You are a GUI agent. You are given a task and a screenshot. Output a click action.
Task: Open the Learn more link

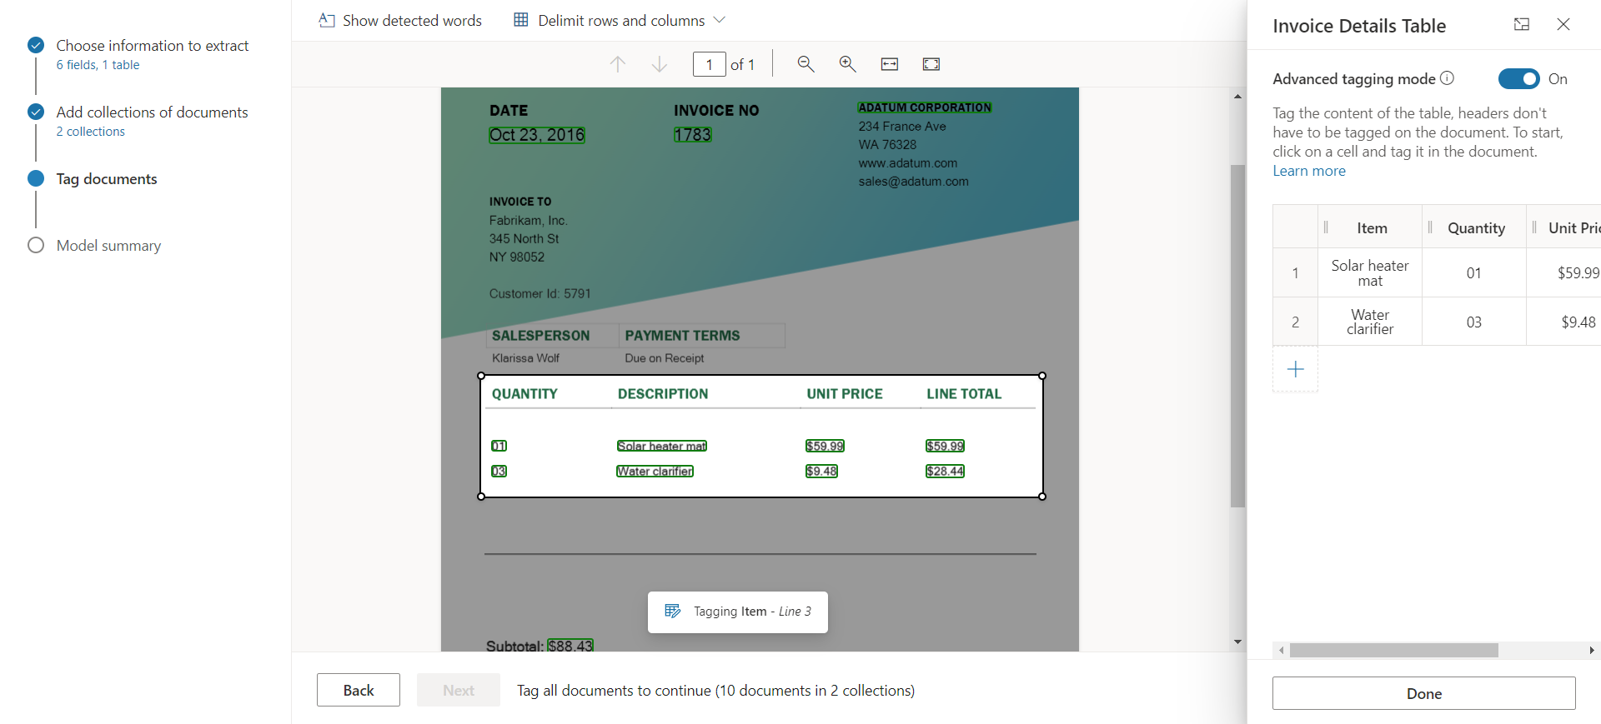(1308, 171)
